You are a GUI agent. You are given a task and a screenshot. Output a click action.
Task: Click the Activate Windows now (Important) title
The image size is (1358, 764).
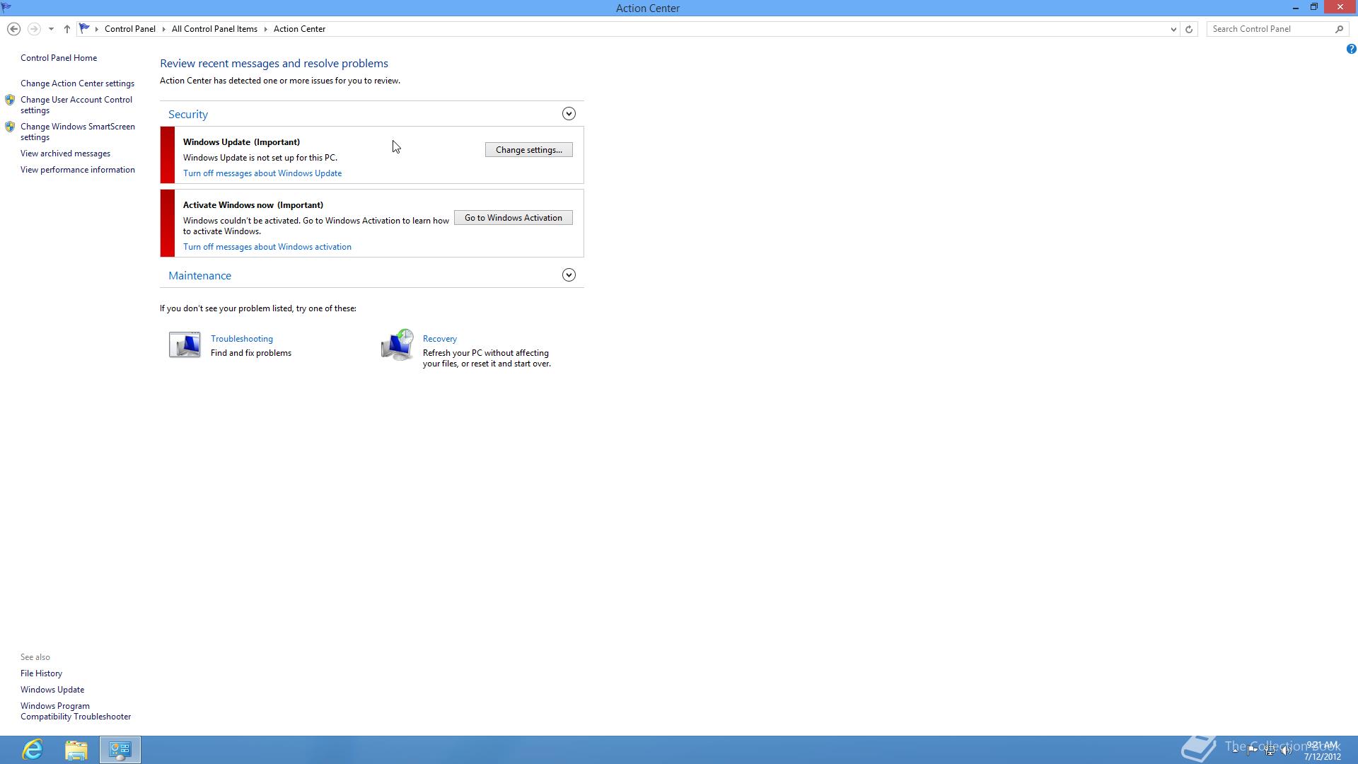(253, 205)
